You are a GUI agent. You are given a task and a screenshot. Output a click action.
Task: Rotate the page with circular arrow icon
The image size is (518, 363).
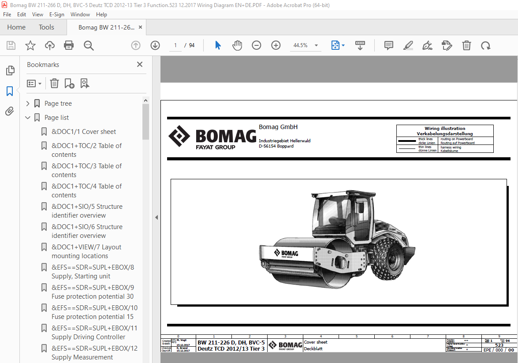[486, 45]
